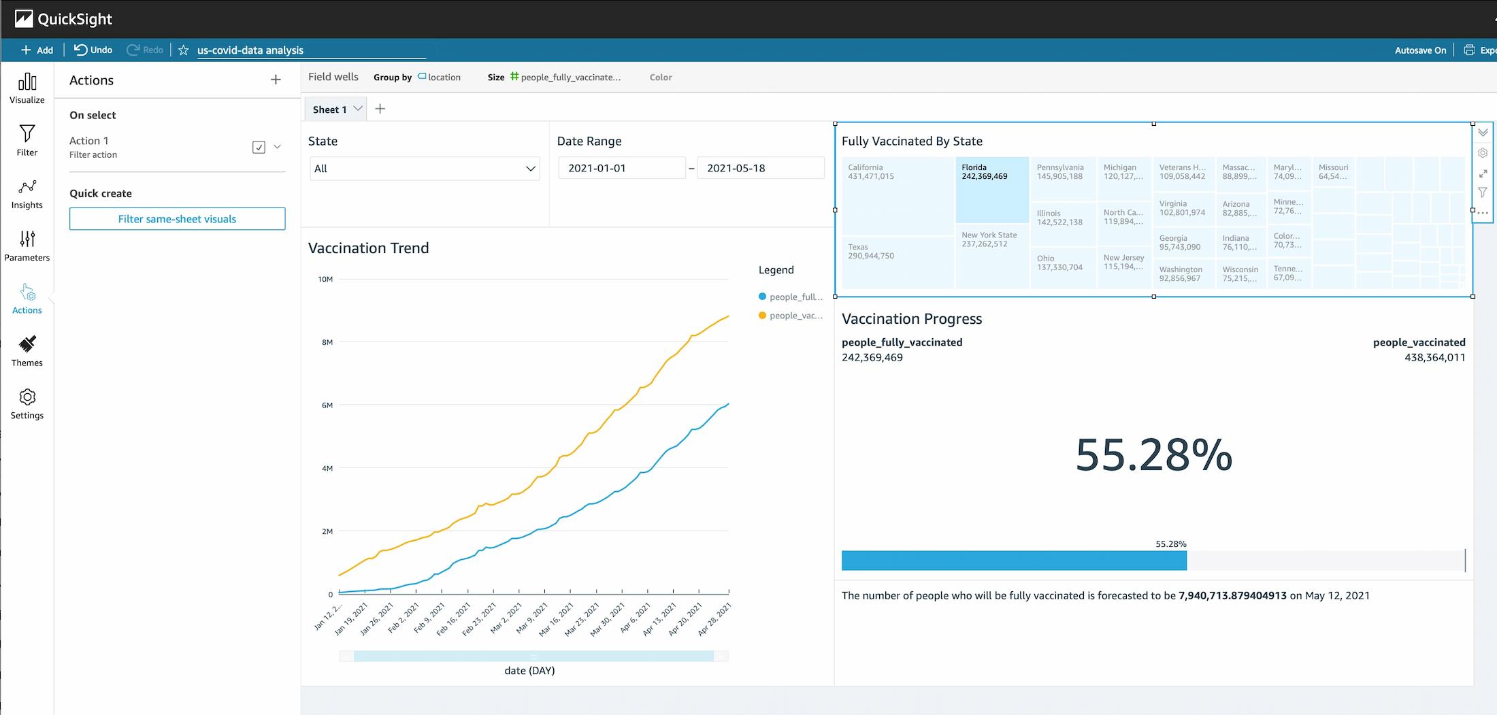Open the Sheet 1 tab dropdown menu
The image size is (1497, 715).
click(358, 109)
